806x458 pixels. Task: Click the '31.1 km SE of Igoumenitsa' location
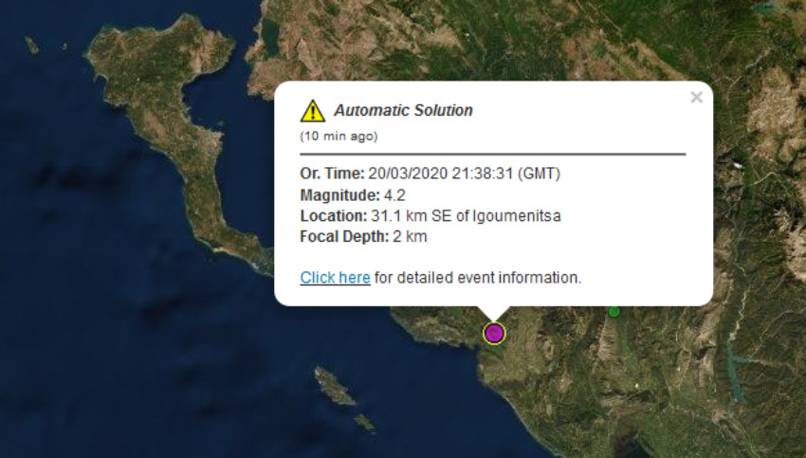coord(466,215)
